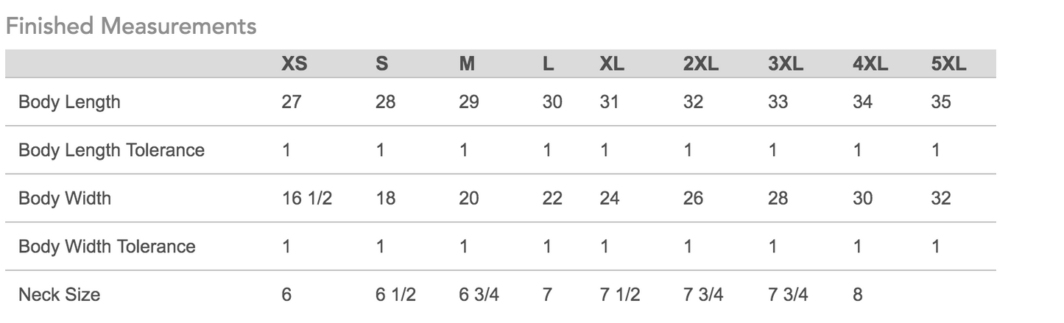Click the Body Width Tolerance row label
The height and width of the screenshot is (323, 1064).
[107, 246]
